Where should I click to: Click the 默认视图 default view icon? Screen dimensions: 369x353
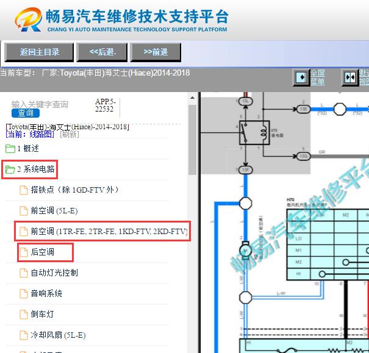click(x=350, y=77)
